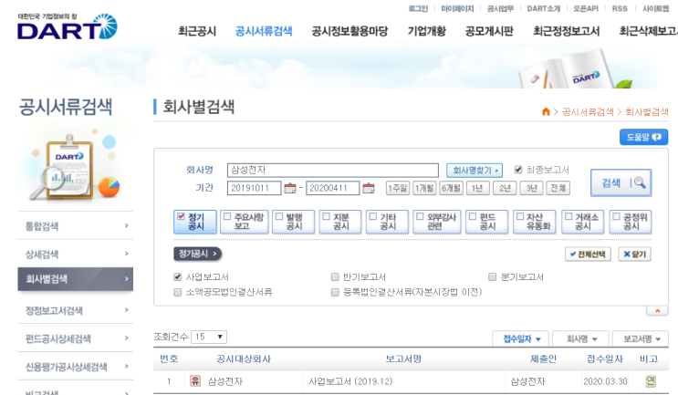Screen dimensions: 678x395
Task: Set period to 1개월
Action: coord(424,188)
